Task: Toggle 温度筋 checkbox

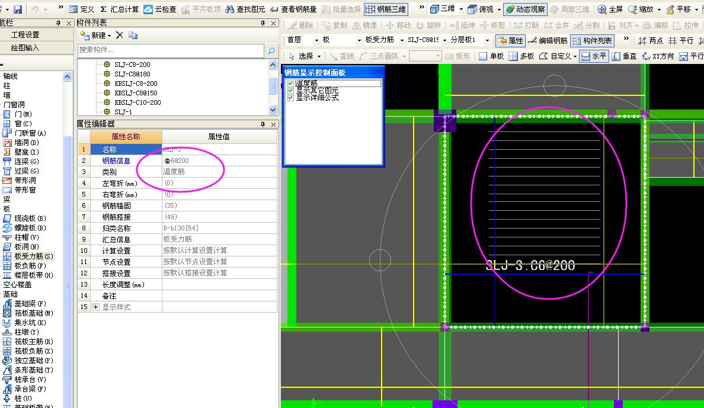Action: [x=290, y=83]
